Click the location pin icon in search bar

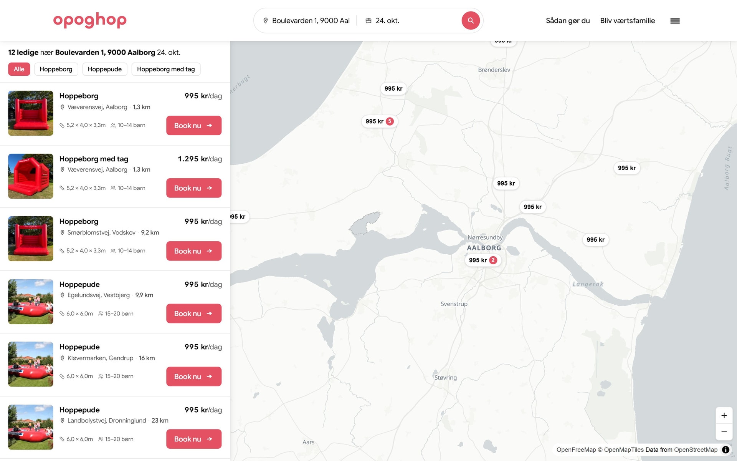point(265,21)
